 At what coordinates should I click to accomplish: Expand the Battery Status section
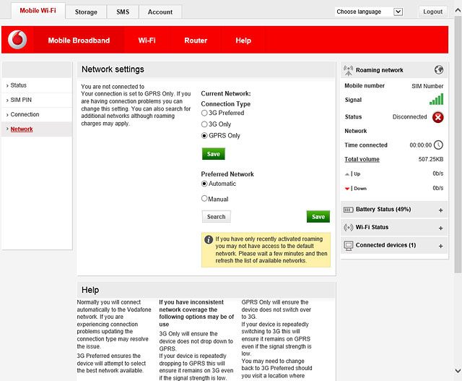pyautogui.click(x=440, y=210)
